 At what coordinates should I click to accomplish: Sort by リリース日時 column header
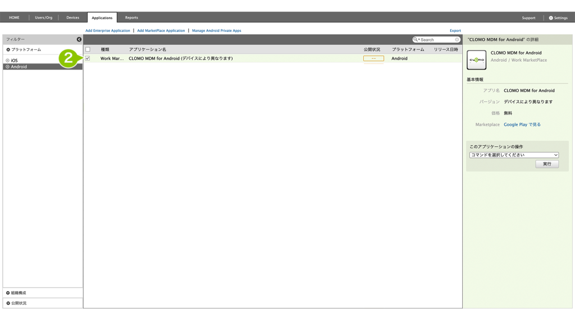point(446,49)
